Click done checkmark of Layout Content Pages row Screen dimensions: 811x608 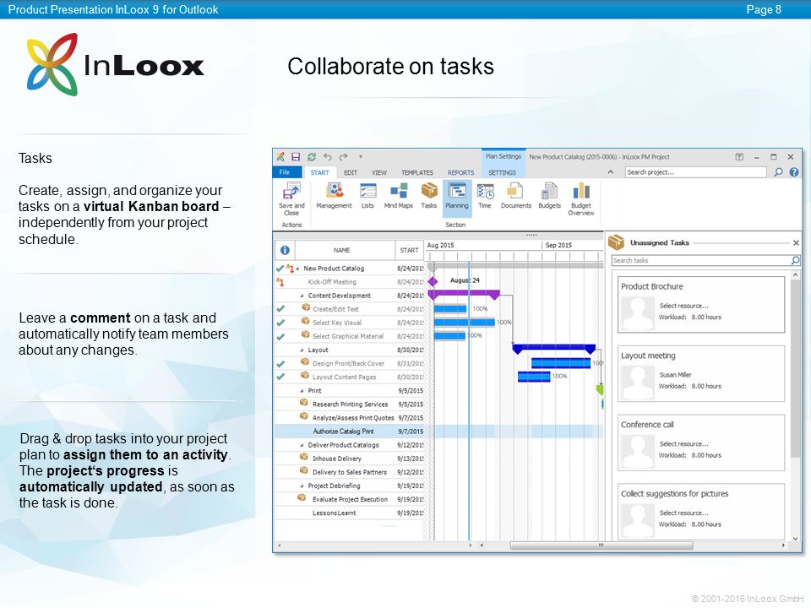point(280,377)
